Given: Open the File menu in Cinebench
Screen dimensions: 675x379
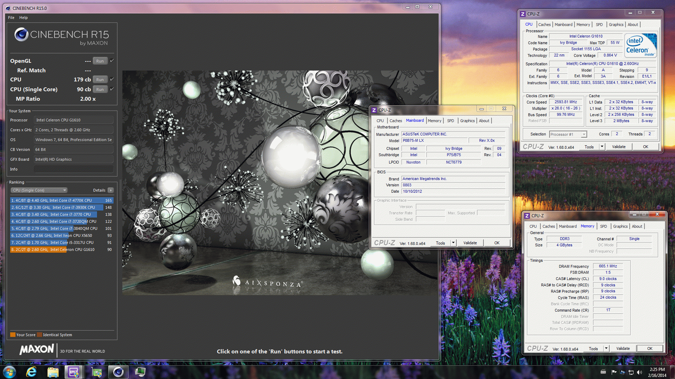Looking at the screenshot, I should point(11,18).
